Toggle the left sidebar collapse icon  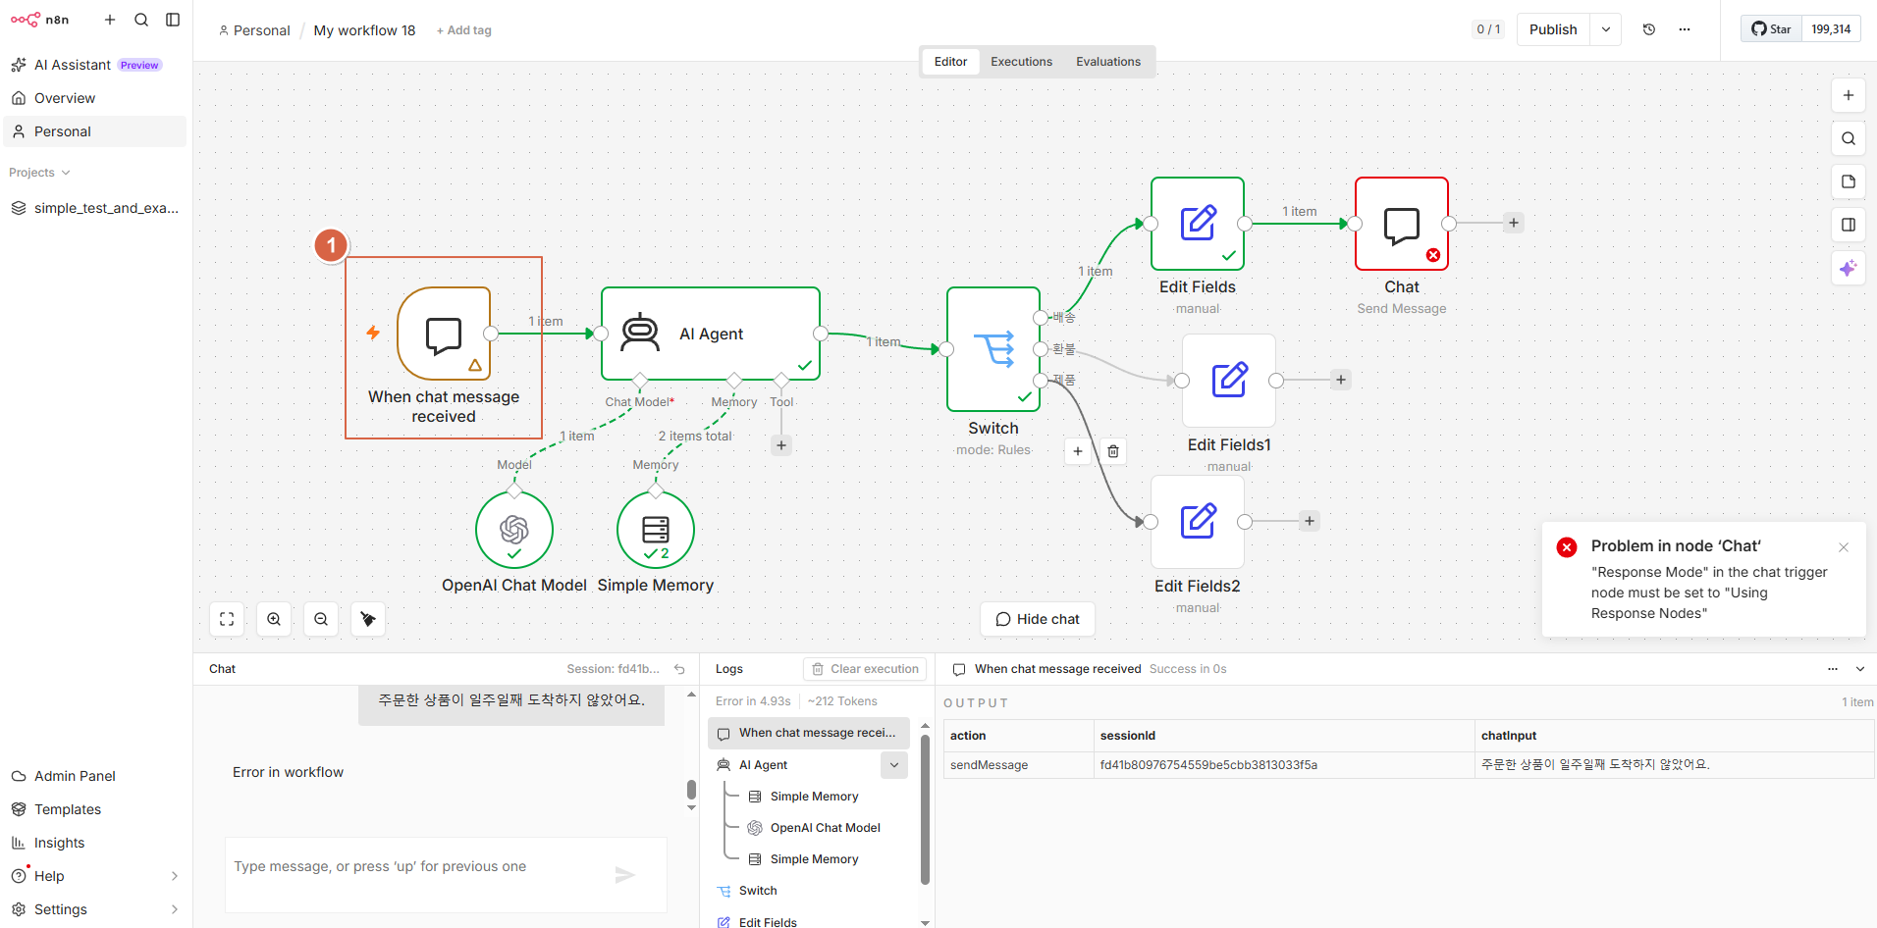pyautogui.click(x=173, y=20)
